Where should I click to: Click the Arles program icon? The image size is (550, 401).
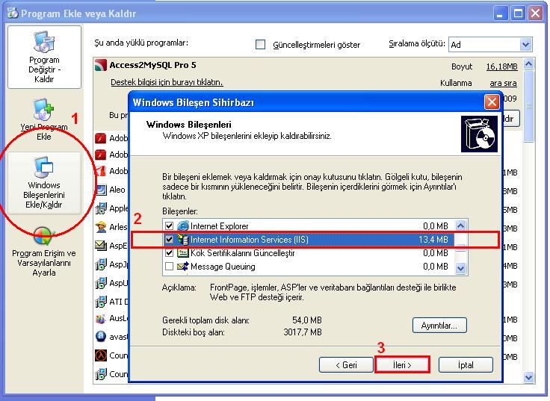(x=101, y=227)
